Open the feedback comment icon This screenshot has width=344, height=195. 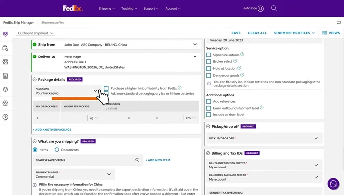click(x=339, y=23)
